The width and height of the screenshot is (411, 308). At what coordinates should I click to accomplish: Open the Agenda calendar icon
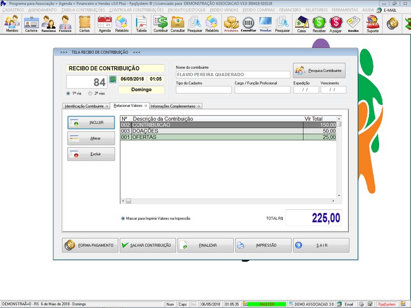tap(105, 24)
